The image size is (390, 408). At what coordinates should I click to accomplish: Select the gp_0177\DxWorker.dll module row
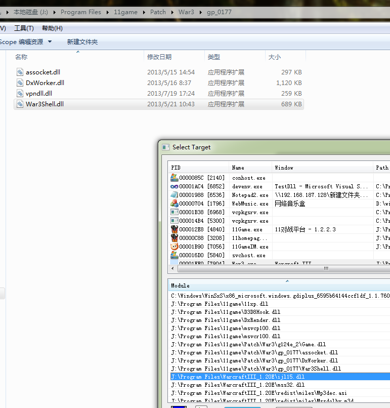(x=280, y=360)
